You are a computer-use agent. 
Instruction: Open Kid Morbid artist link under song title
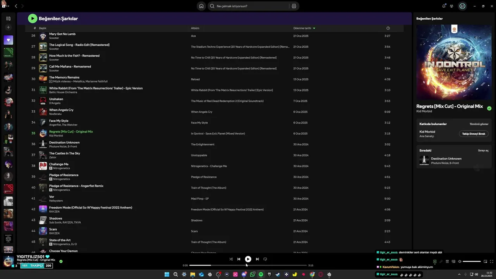click(424, 111)
